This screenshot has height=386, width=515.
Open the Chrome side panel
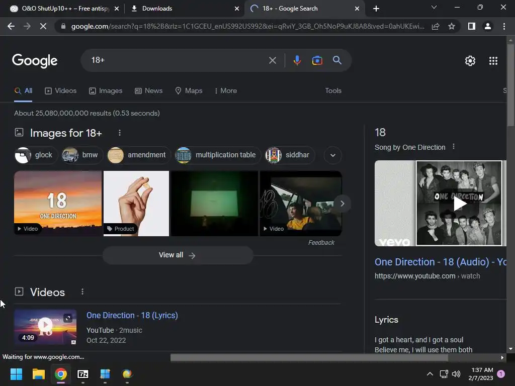472,26
